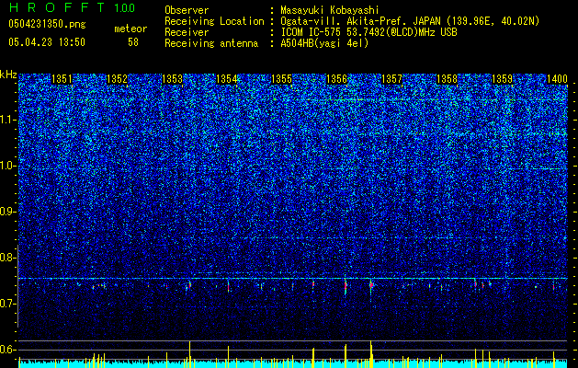The height and width of the screenshot is (368, 578).
Task: Click the Observer label
Action: tap(187, 10)
